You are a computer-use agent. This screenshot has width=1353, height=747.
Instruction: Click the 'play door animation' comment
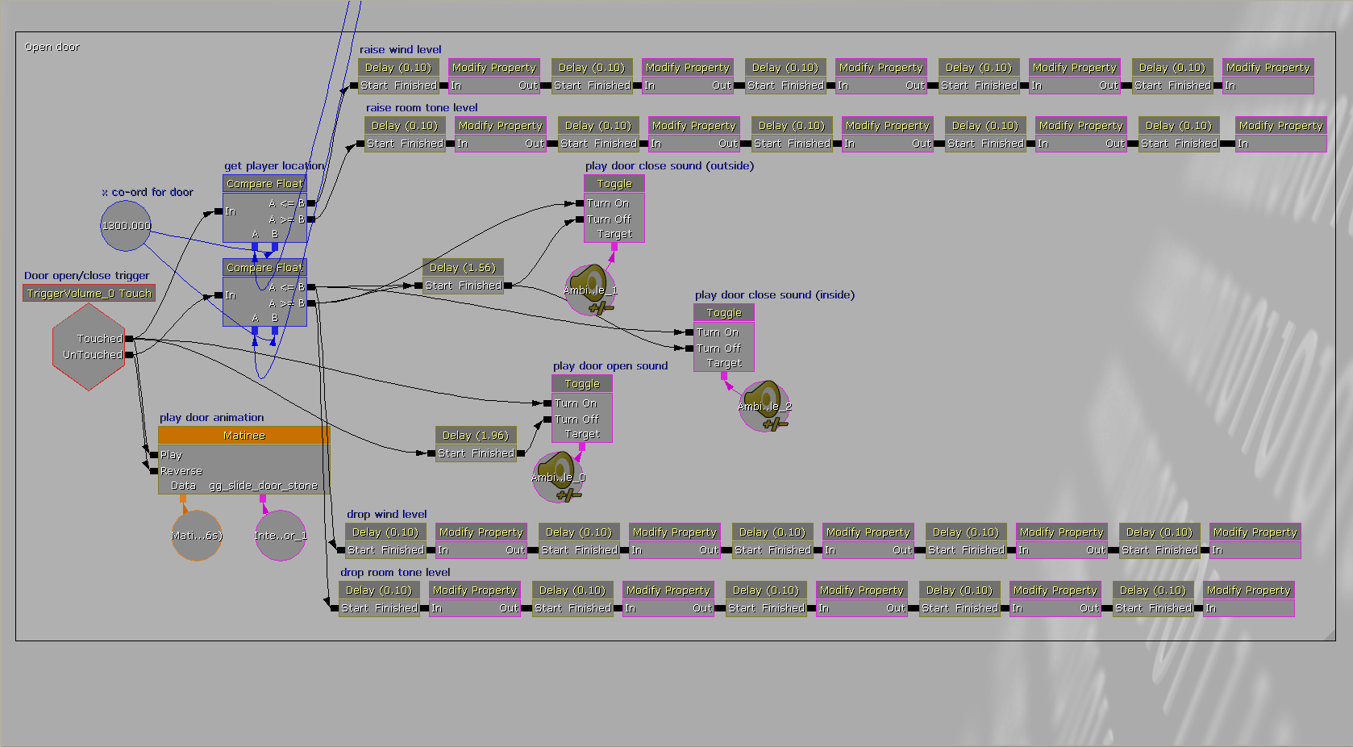(x=212, y=417)
